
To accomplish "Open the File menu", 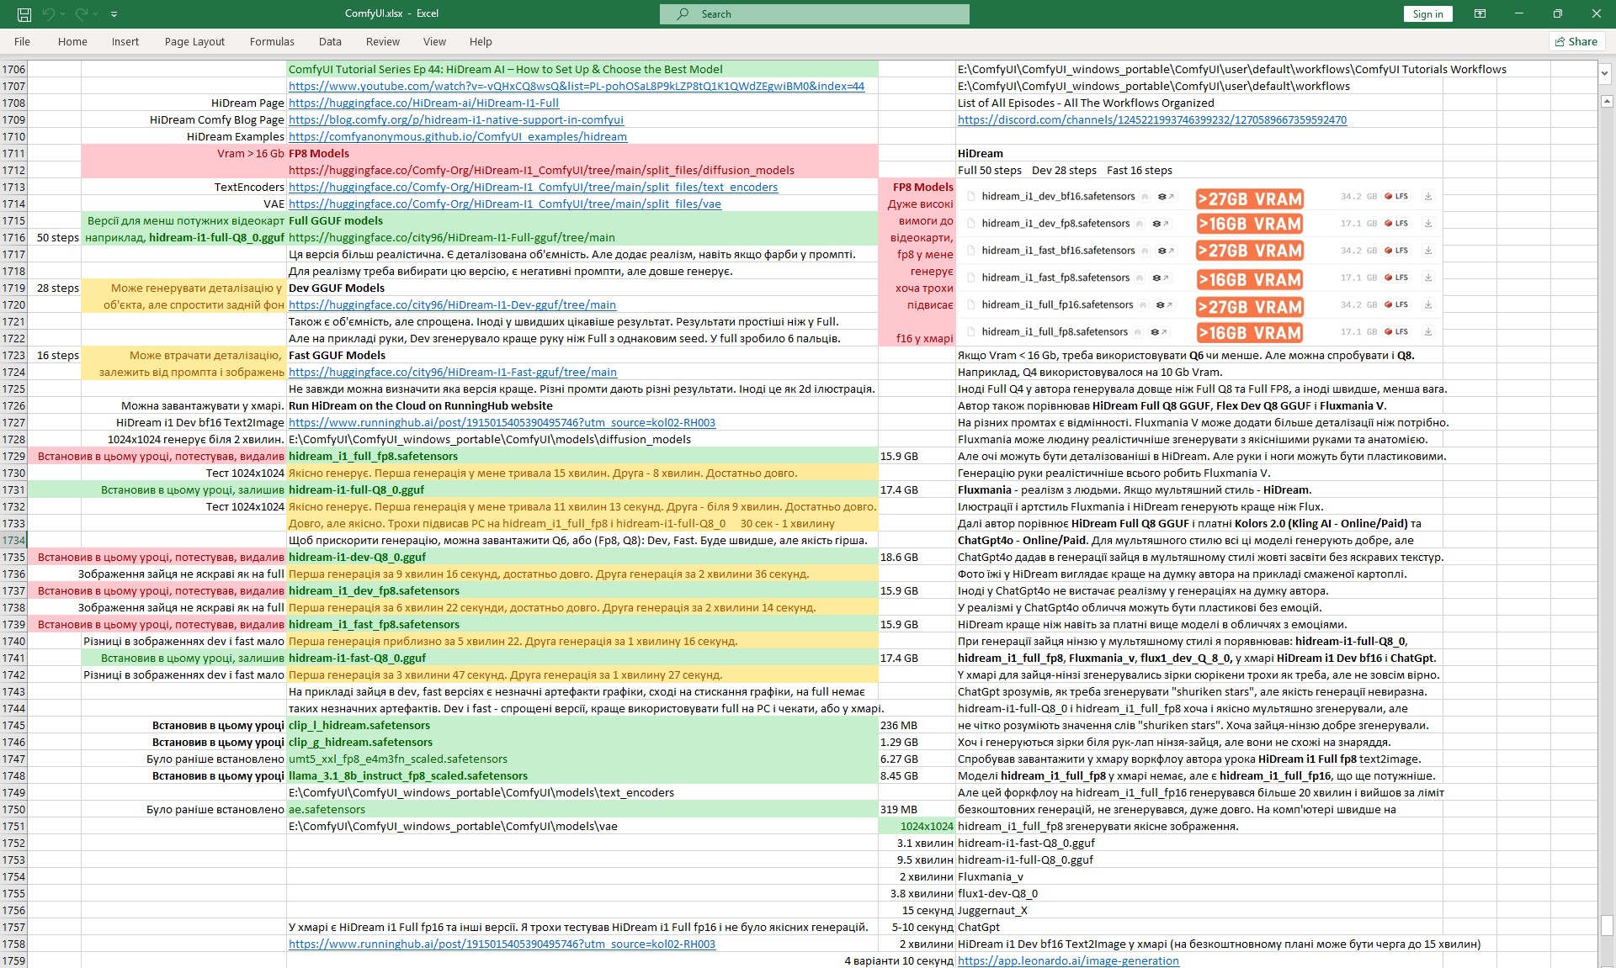I will coord(22,41).
